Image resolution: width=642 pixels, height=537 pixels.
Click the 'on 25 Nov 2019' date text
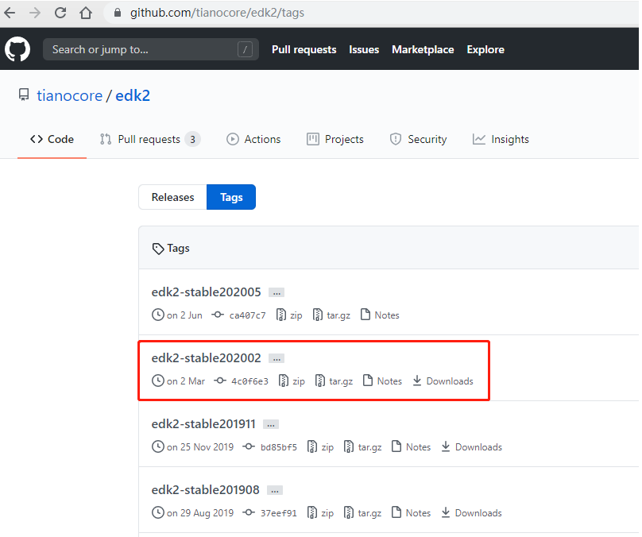click(x=199, y=447)
